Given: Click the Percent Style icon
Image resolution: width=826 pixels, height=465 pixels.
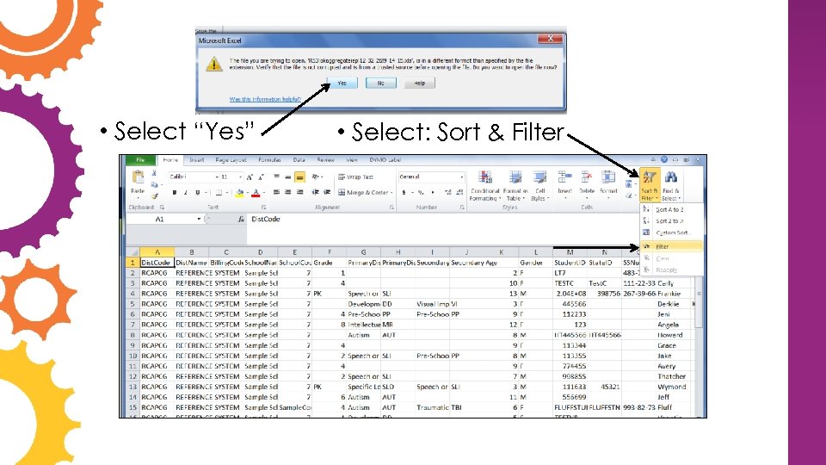Looking at the screenshot, I should tap(421, 193).
